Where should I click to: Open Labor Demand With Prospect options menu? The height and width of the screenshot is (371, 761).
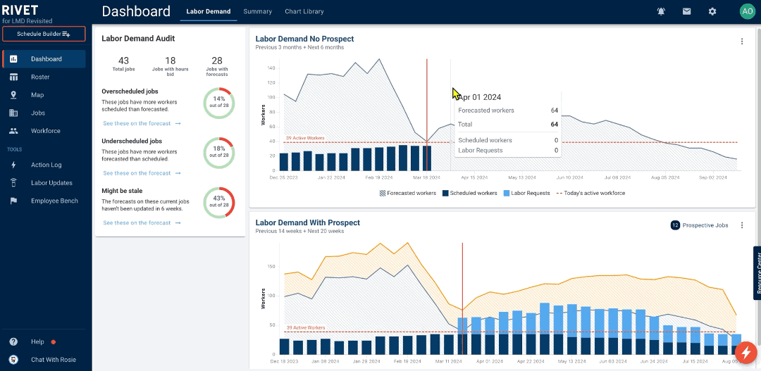[741, 225]
